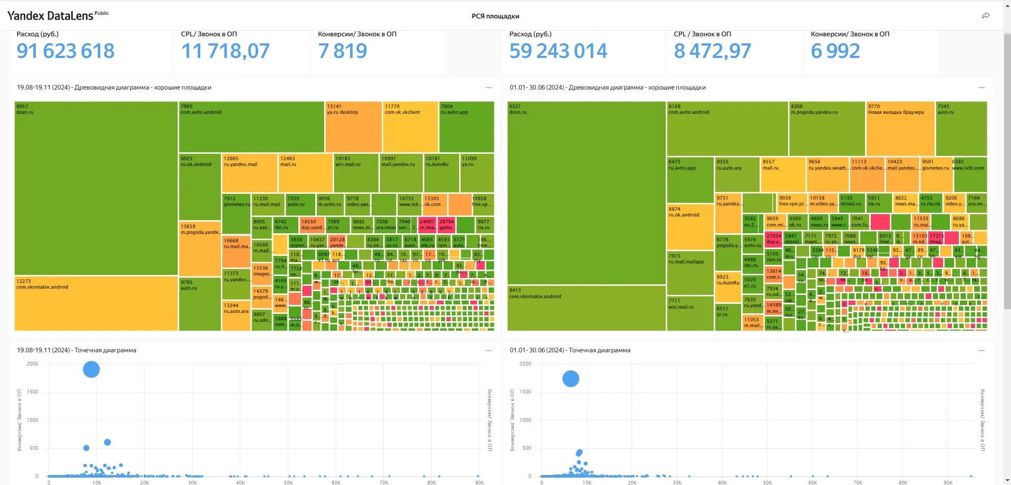Click the 8 472,97 CPL indicator value

tap(712, 51)
